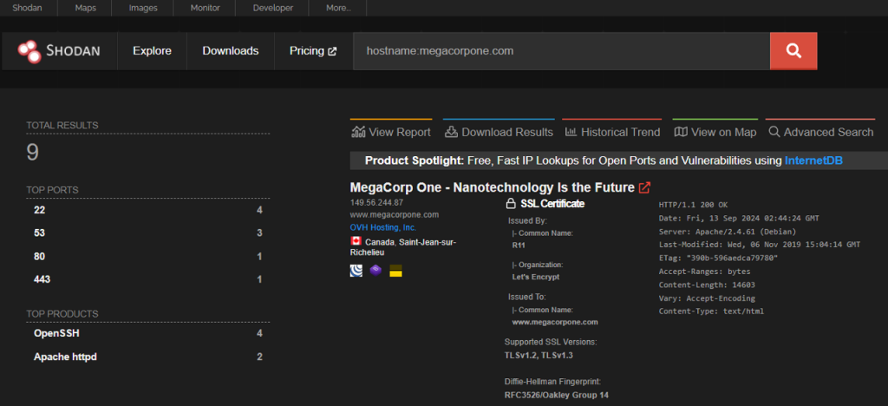Screen dimensions: 888x406
Task: Open the Images top bar item
Action: tap(143, 8)
